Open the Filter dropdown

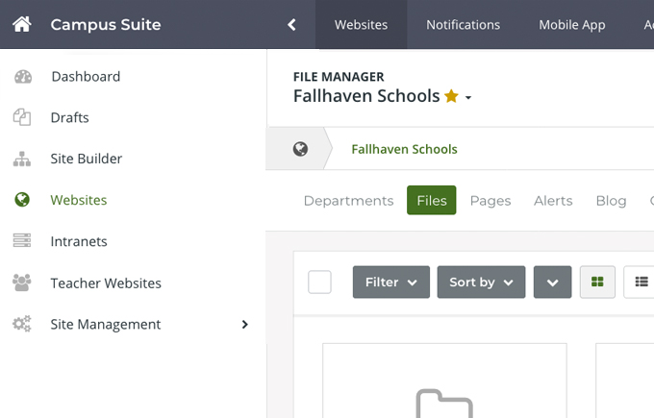click(391, 283)
